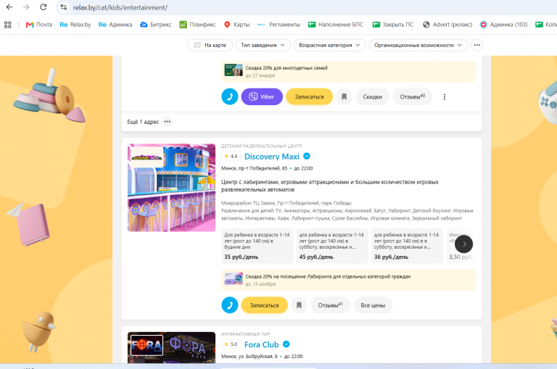557x369 pixels.
Task: Click the Fora Club 5.0 rating badge
Action: coord(231,344)
